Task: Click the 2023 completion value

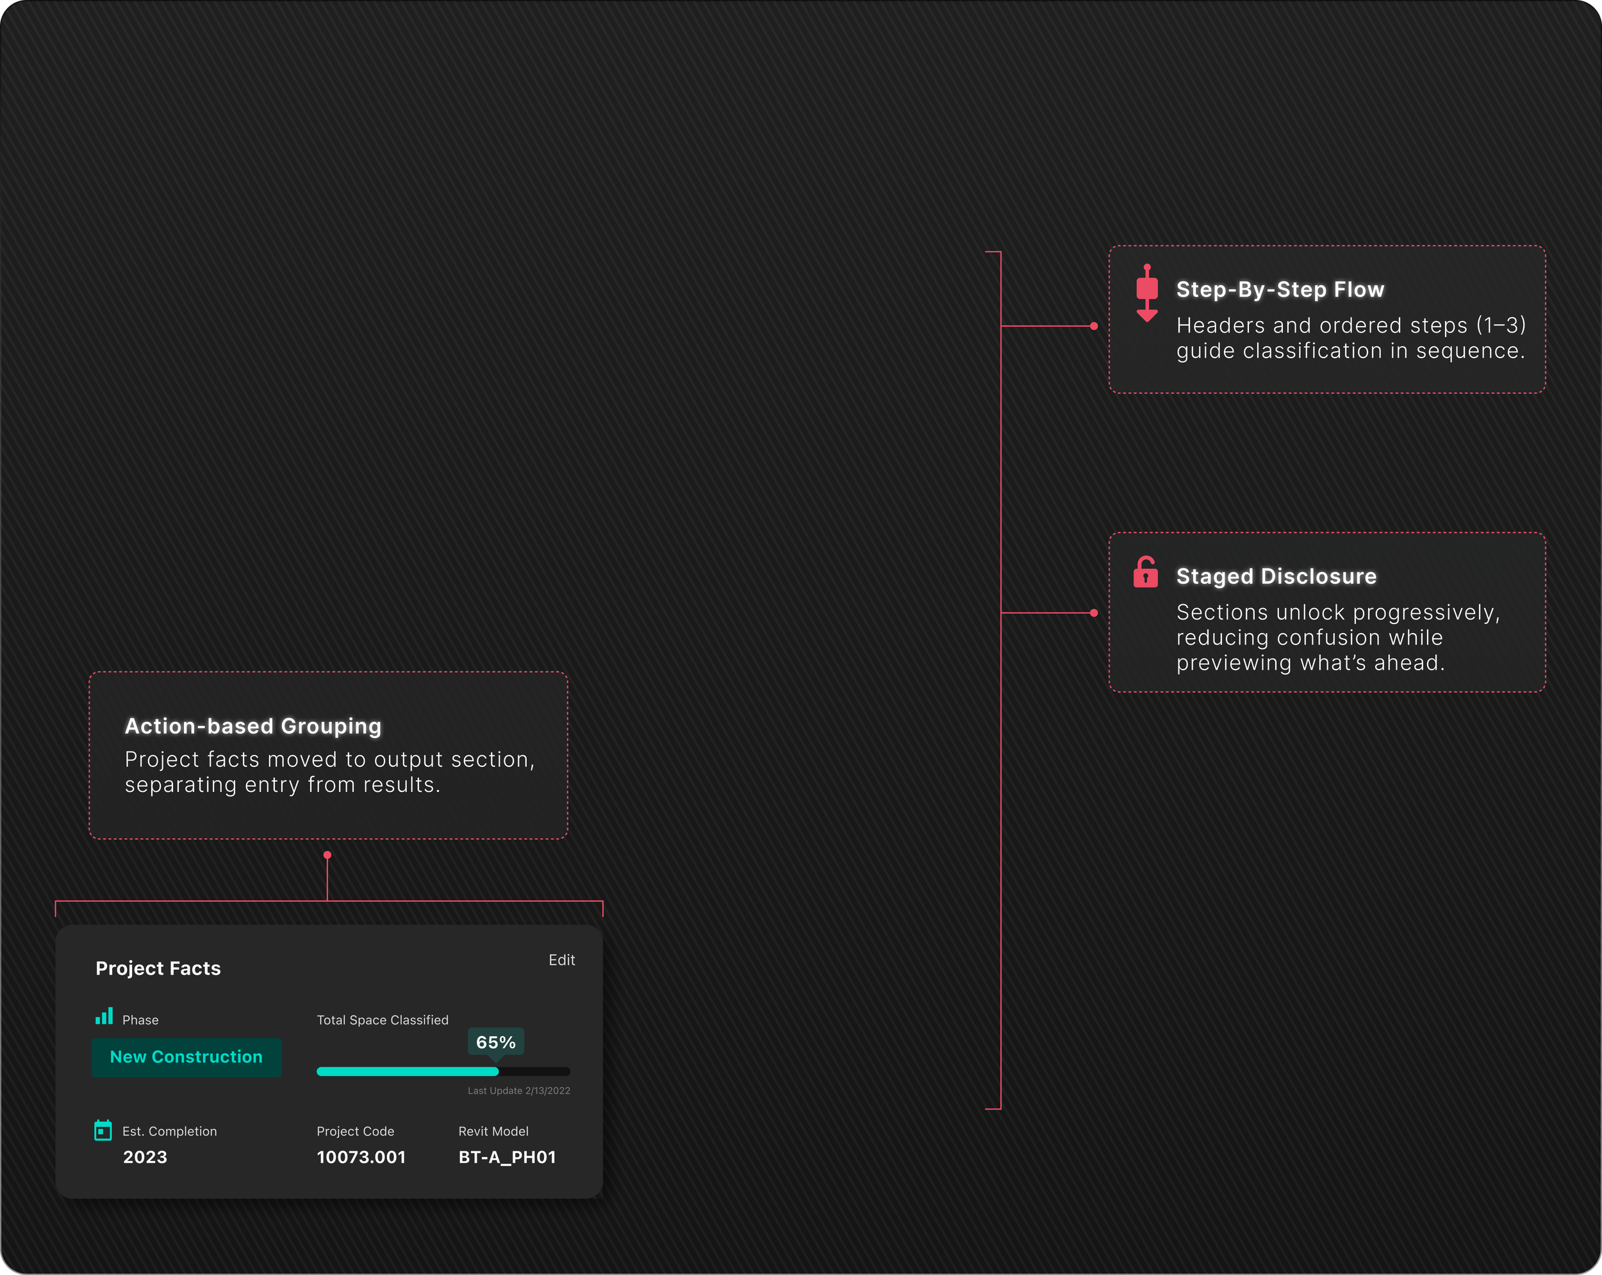Action: (145, 1157)
